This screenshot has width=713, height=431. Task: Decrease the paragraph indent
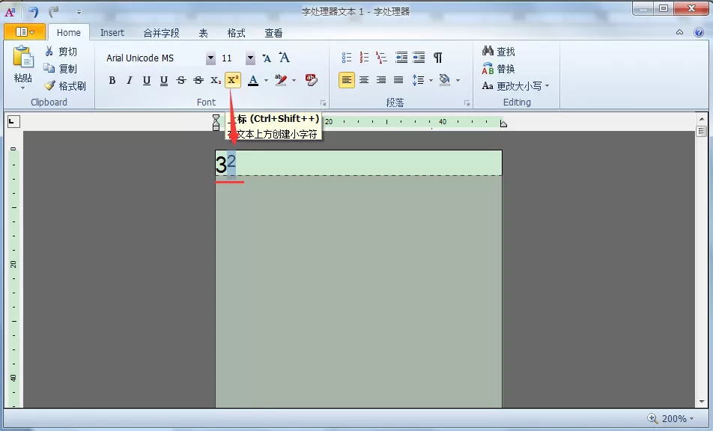pyautogui.click(x=401, y=58)
